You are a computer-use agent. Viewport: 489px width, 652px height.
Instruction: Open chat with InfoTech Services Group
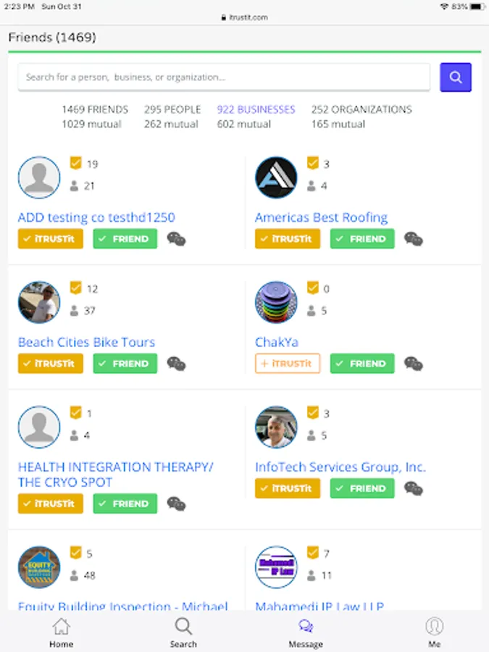pyautogui.click(x=414, y=488)
